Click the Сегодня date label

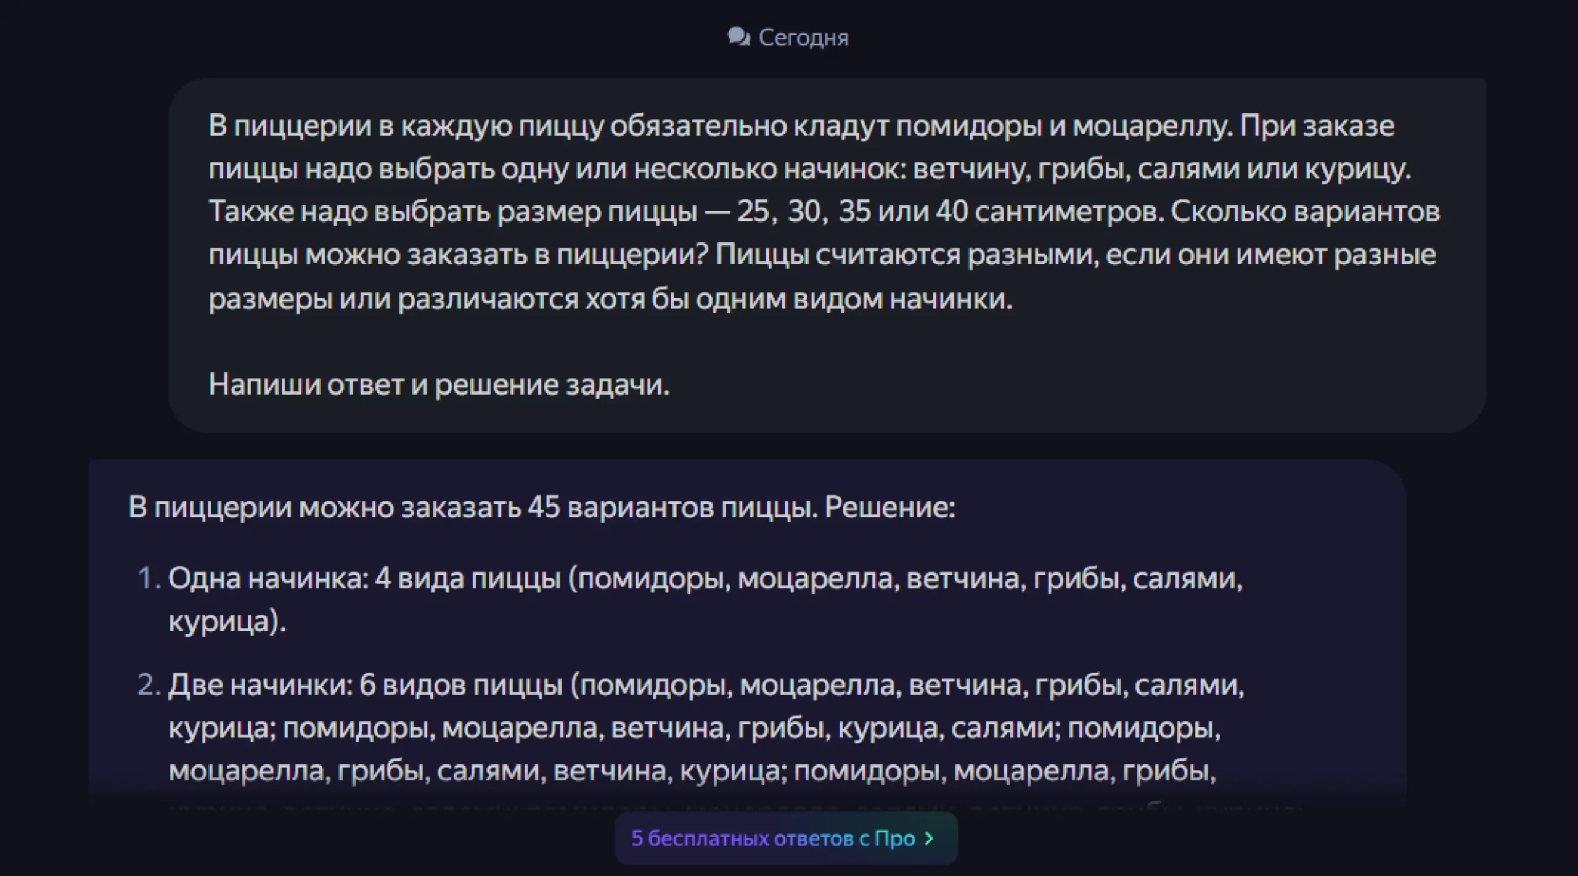(803, 38)
